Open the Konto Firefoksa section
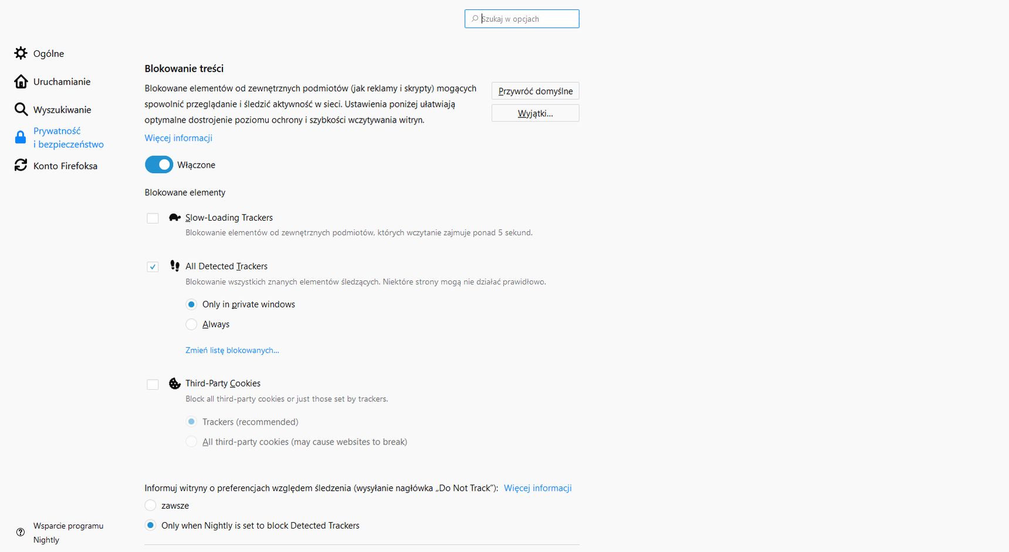Screen dimensions: 1009x552 (65, 166)
